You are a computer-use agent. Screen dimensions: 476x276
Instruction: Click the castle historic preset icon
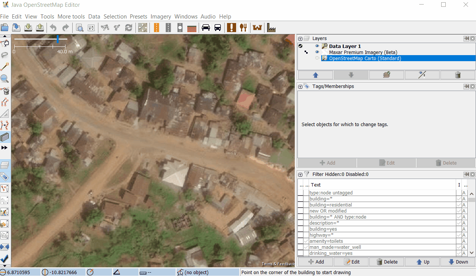[257, 28]
